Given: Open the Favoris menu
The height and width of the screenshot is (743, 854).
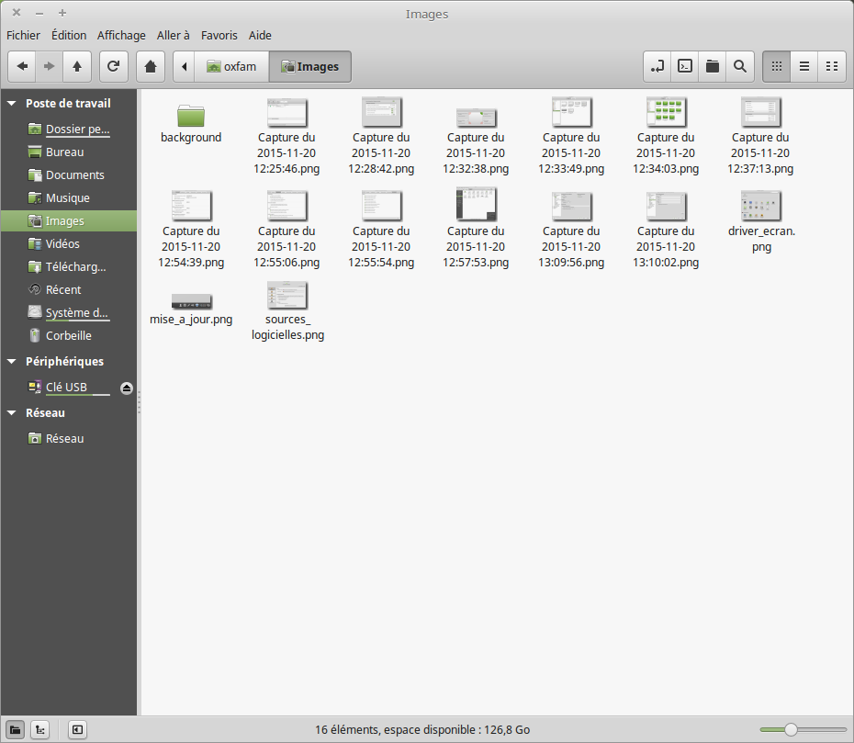Looking at the screenshot, I should click(219, 35).
